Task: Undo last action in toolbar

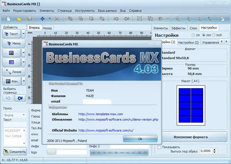Action: click(116, 19)
